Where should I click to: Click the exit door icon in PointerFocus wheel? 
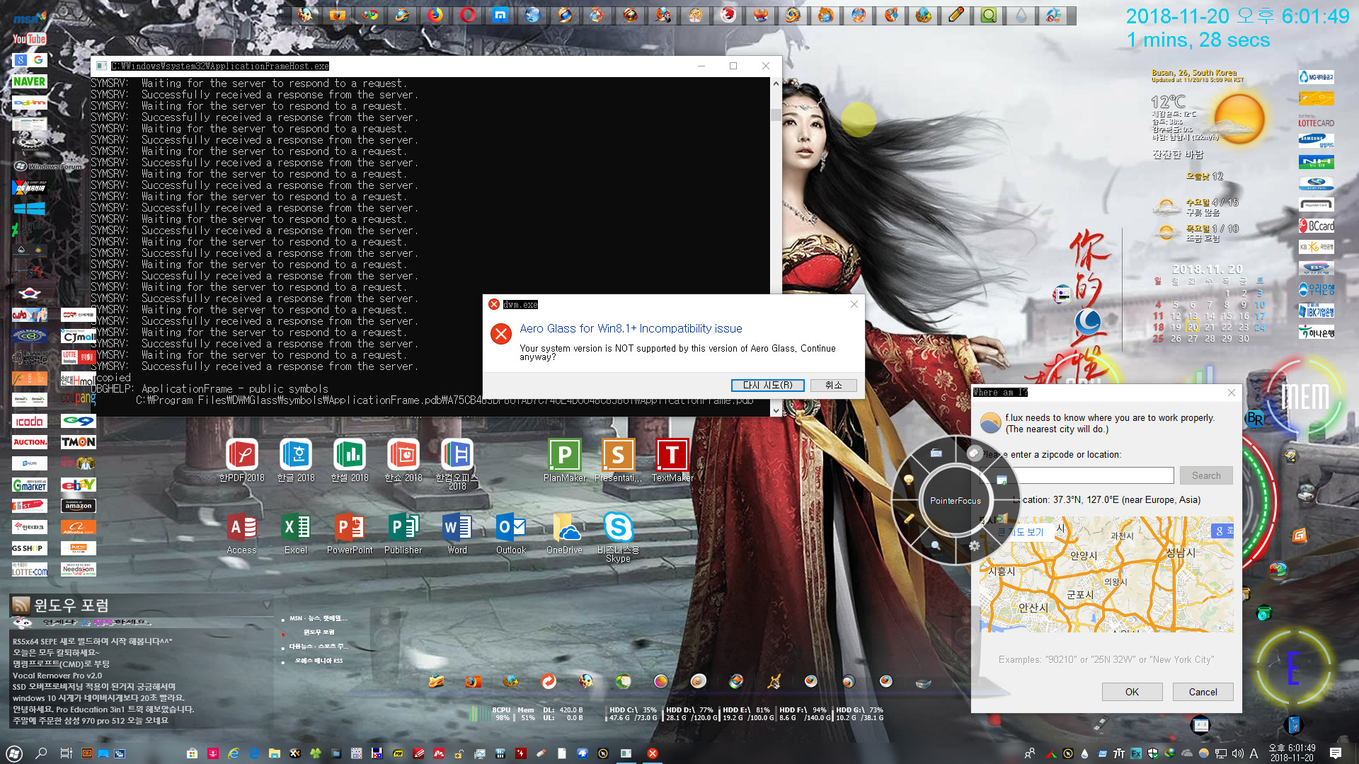pos(1001,519)
